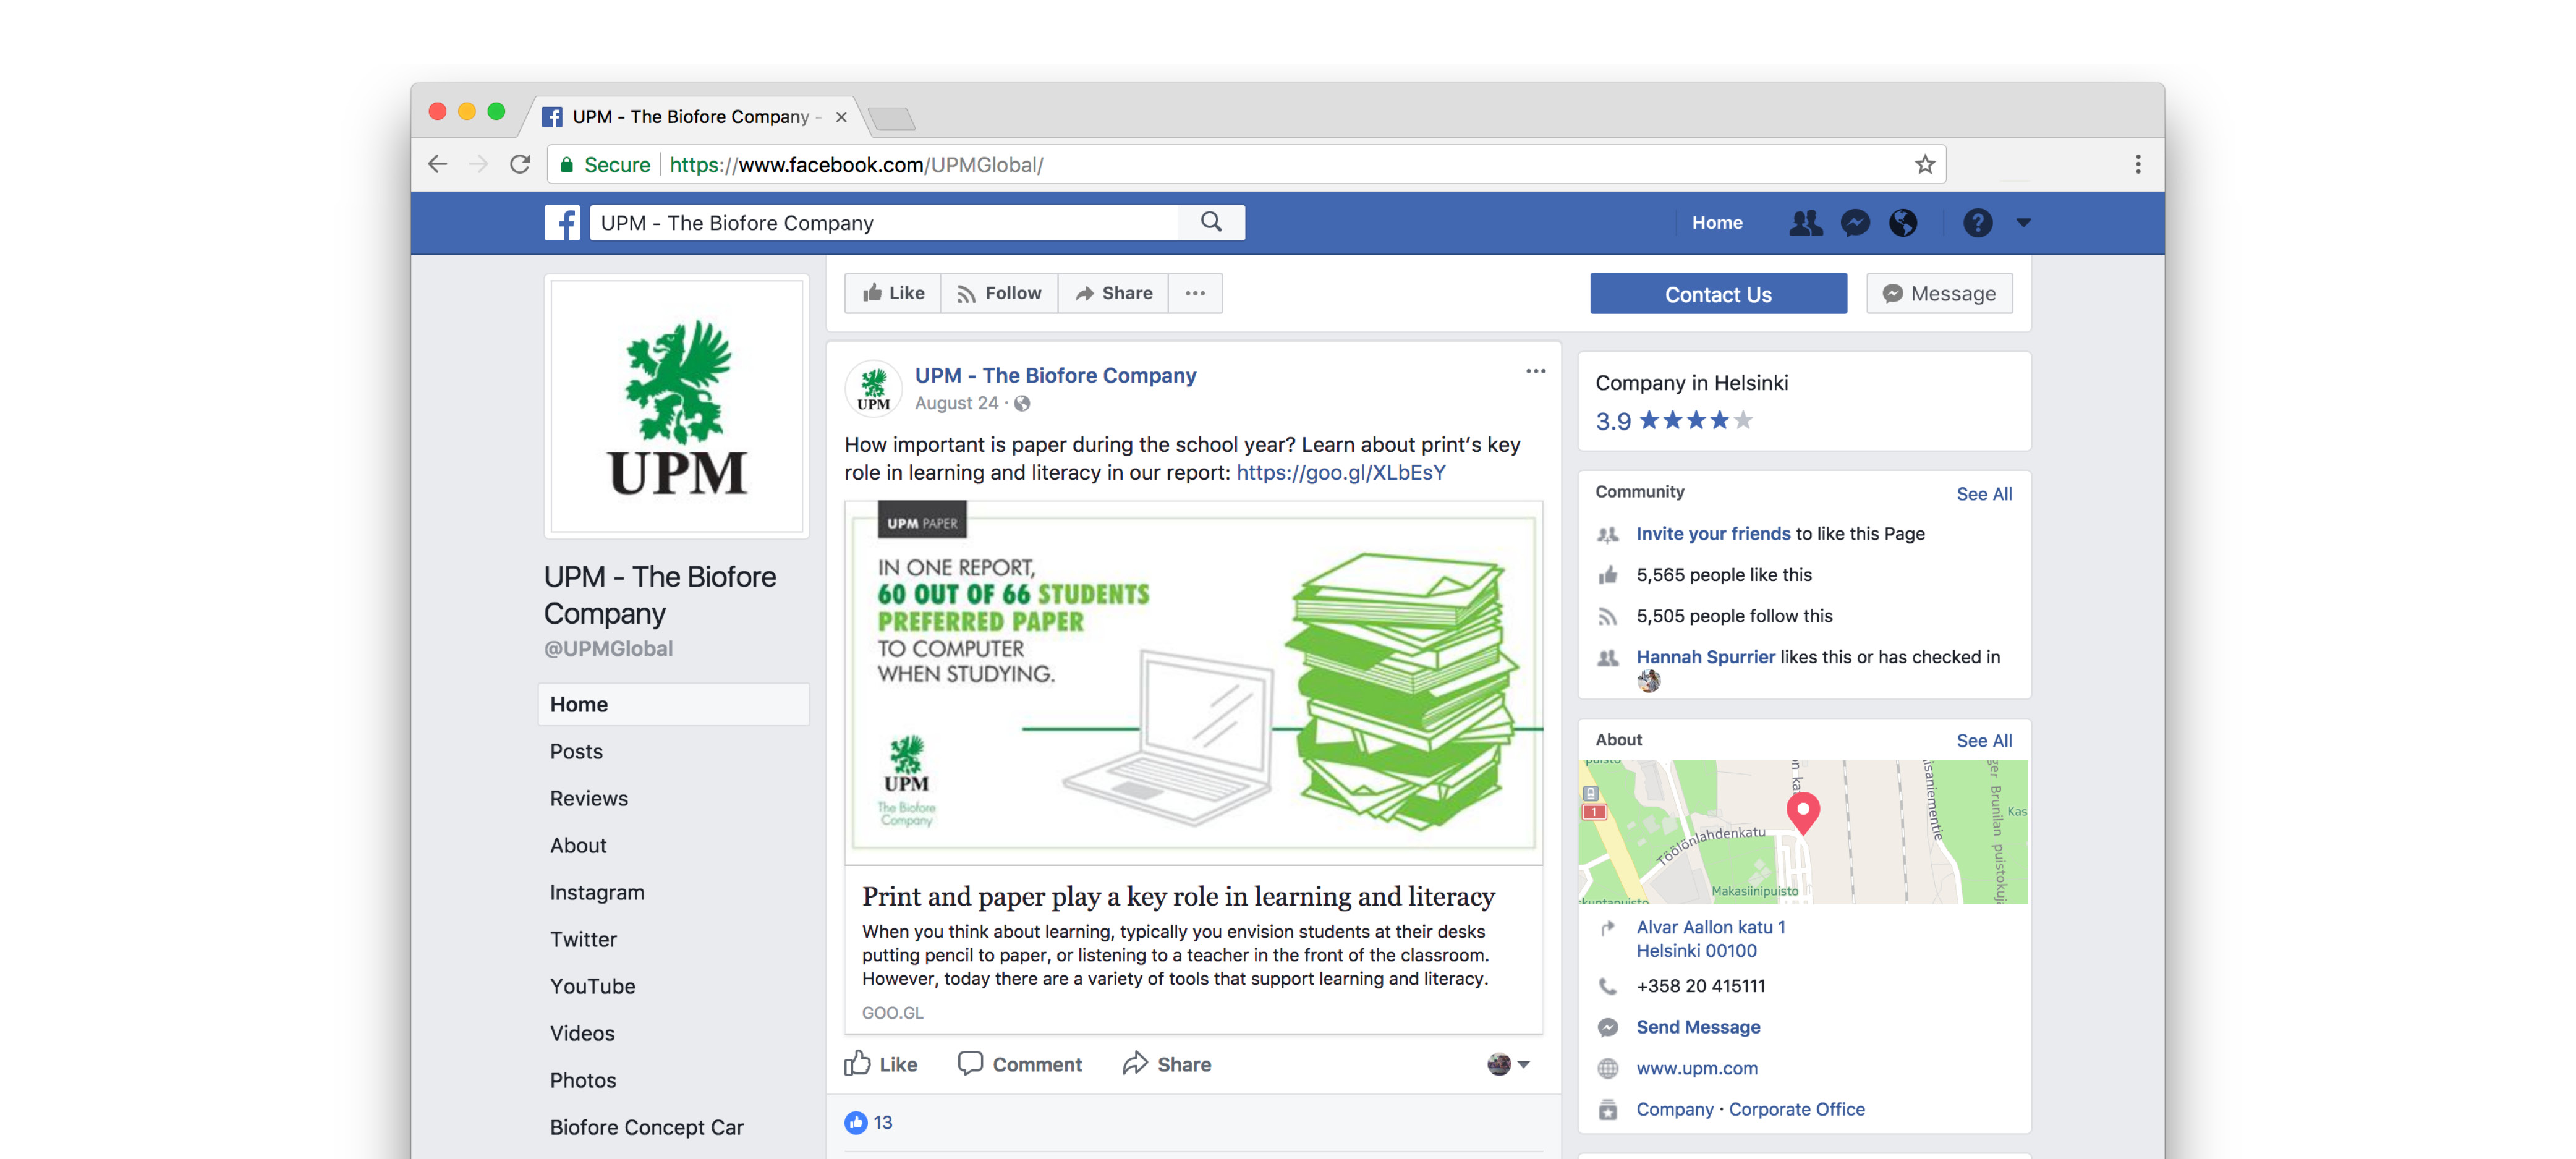Select Home in page sidebar
The height and width of the screenshot is (1159, 2576).
[x=674, y=704]
